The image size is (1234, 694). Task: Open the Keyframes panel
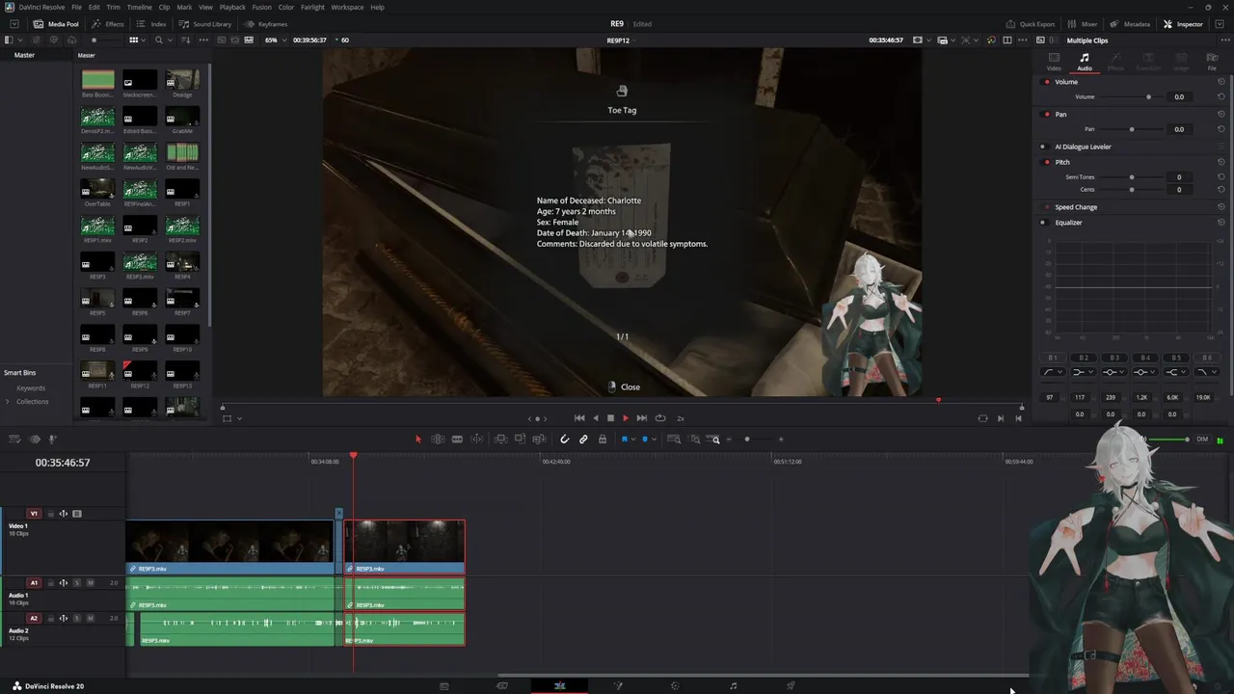(266, 24)
